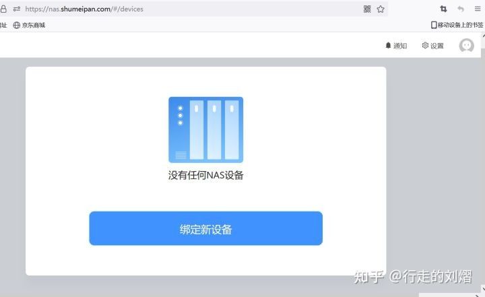Open the 京东商城 bookmark
The width and height of the screenshot is (485, 297).
click(29, 25)
